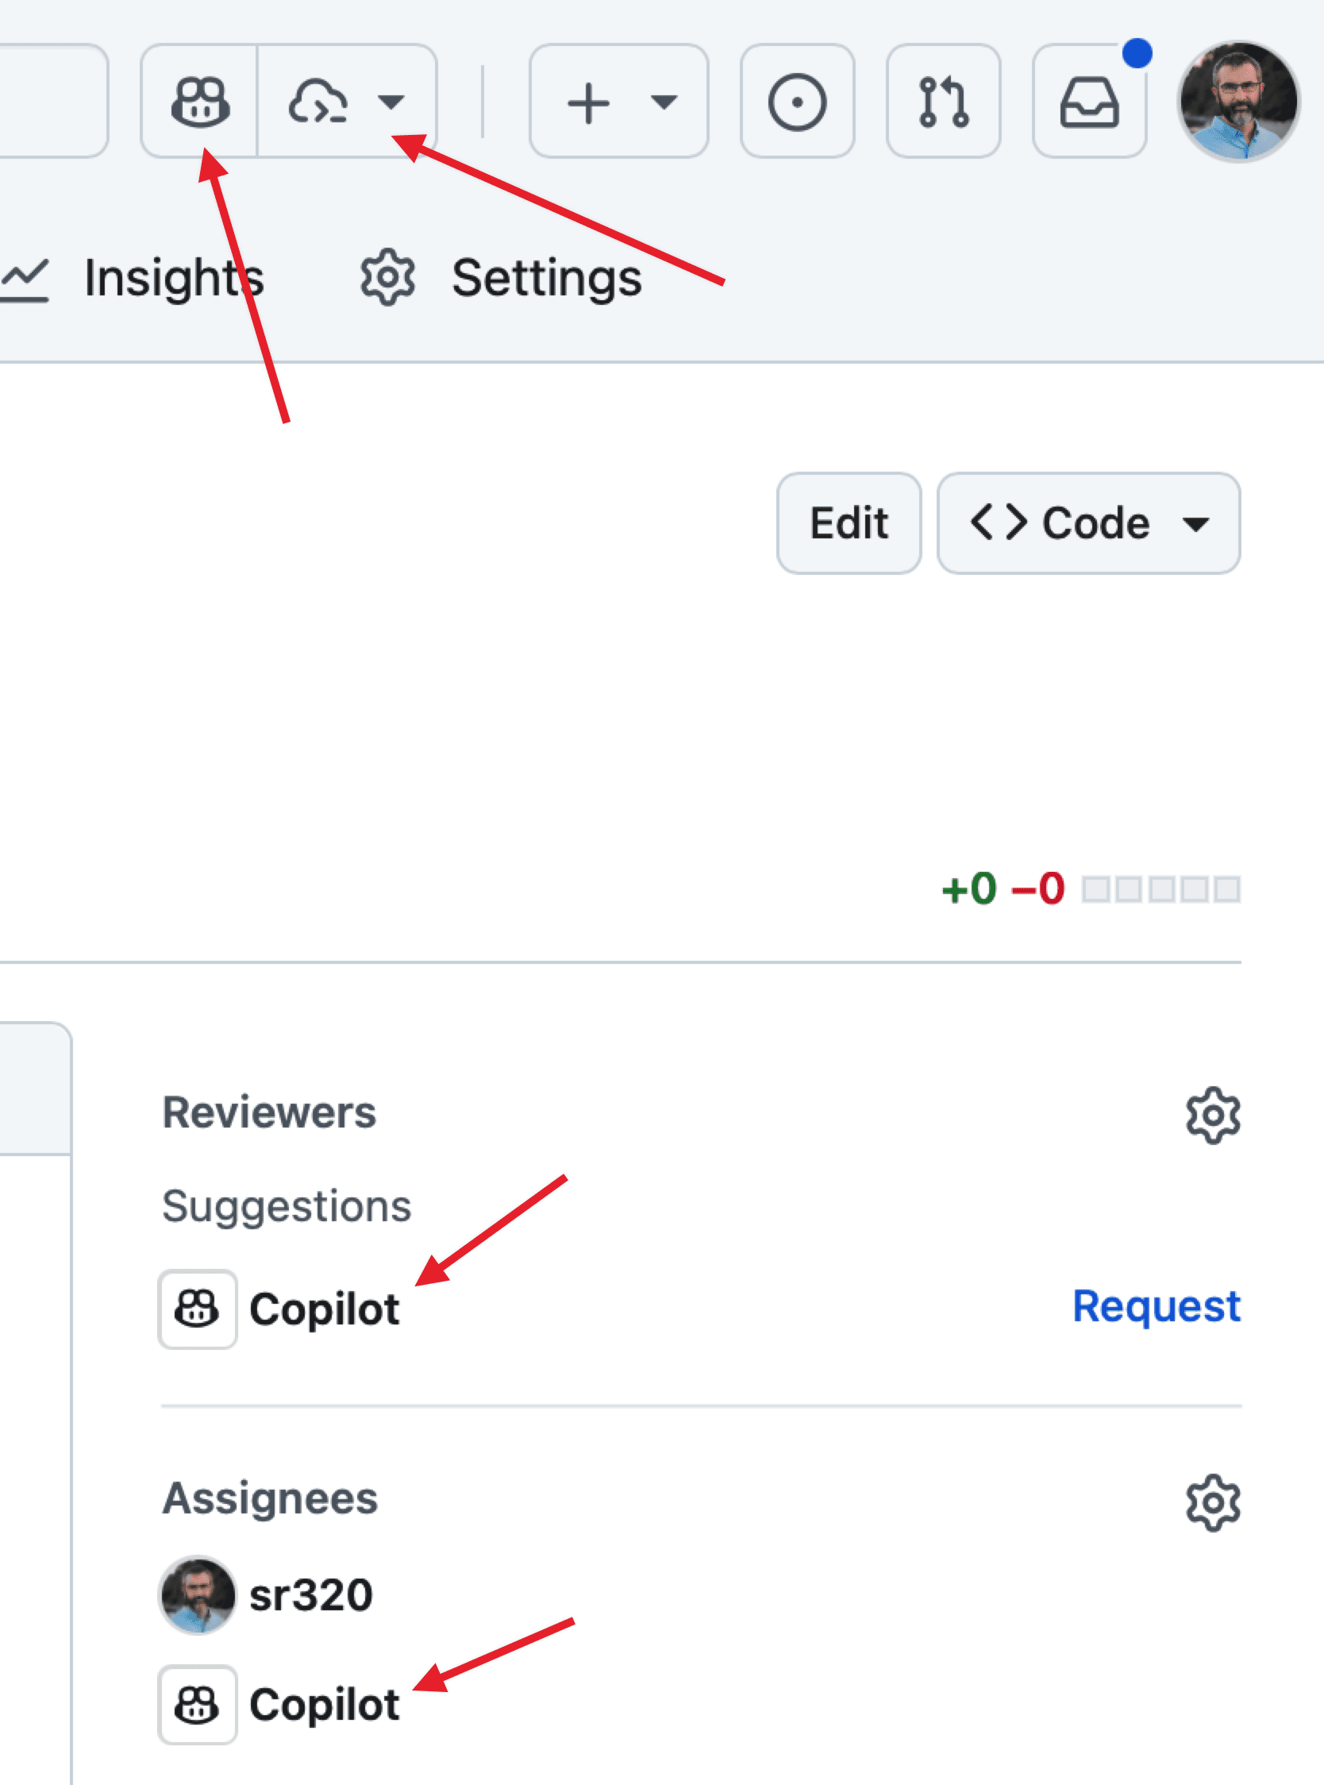The width and height of the screenshot is (1324, 1785).
Task: Open the Assignees gear settings
Action: click(x=1213, y=1502)
